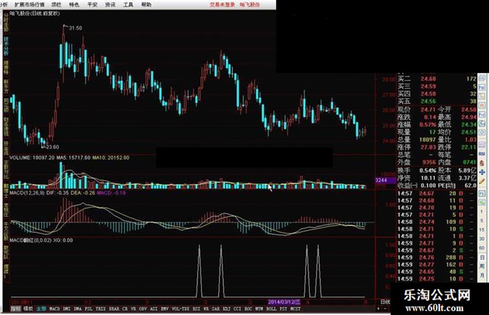
Task: Switch to 日 daily period
Action: pos(482,258)
